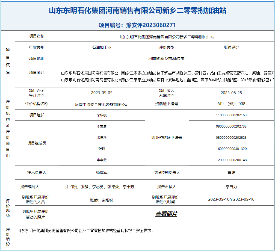Click the 评价机构名称 label
The image size is (275, 251).
37,104
